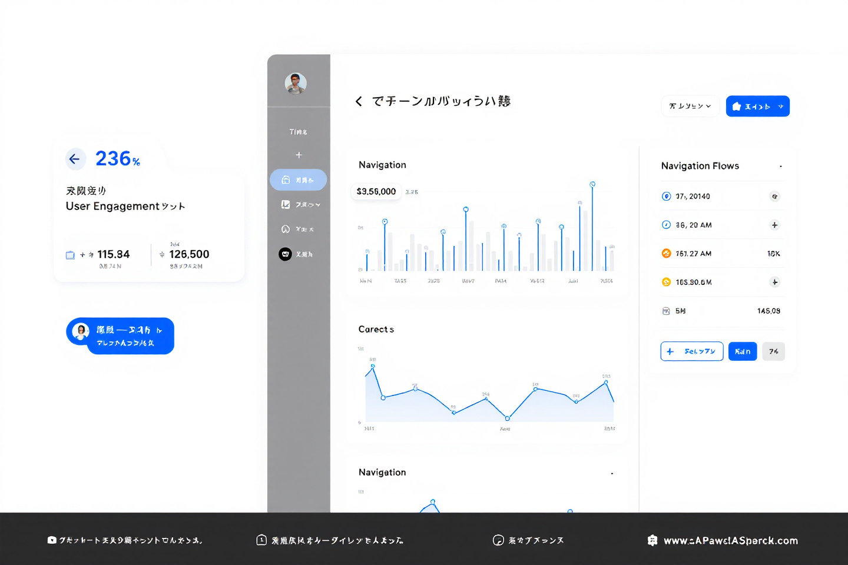
Task: Click the profile avatar in the sidebar
Action: click(296, 84)
